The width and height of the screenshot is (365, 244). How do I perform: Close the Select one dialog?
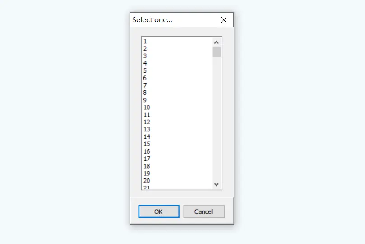(223, 20)
